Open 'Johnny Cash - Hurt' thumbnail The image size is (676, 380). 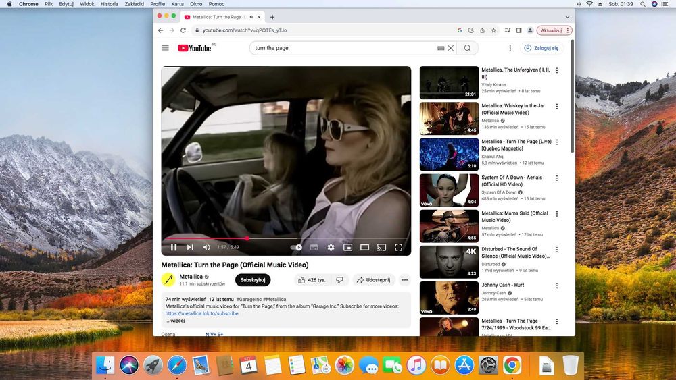pos(449,298)
